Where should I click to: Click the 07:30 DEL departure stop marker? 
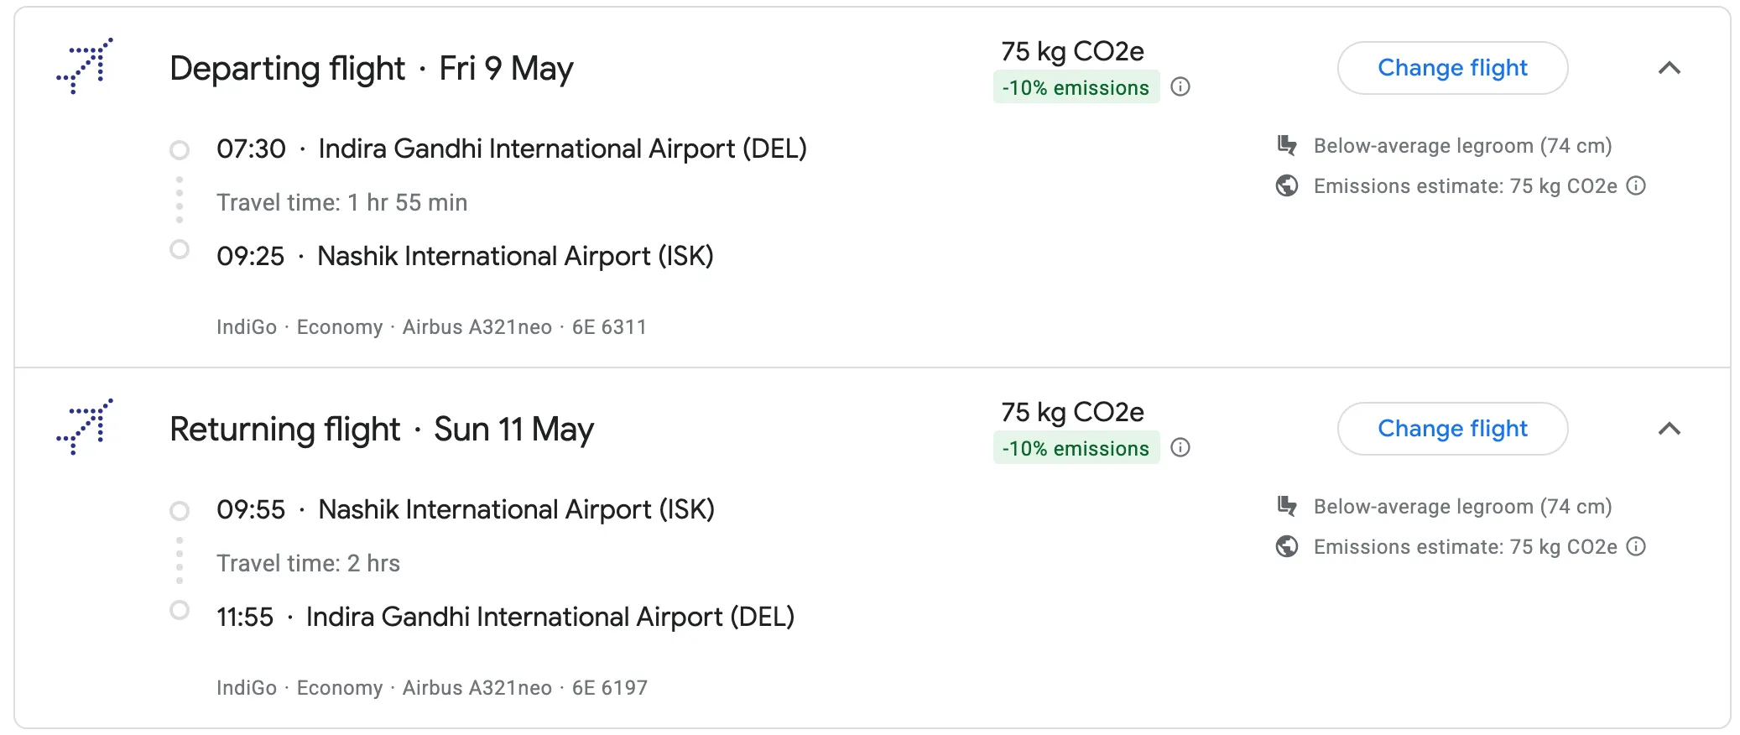pyautogui.click(x=180, y=150)
